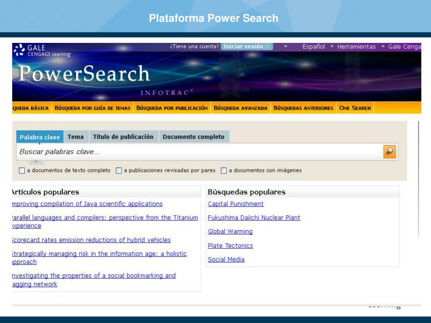Open the Social Media popular search
The image size is (431, 323).
coord(226,259)
